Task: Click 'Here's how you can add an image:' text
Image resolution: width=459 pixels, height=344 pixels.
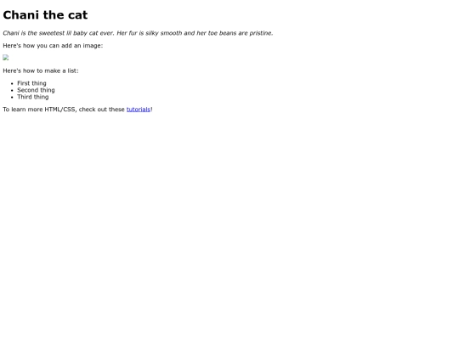Action: (53, 46)
